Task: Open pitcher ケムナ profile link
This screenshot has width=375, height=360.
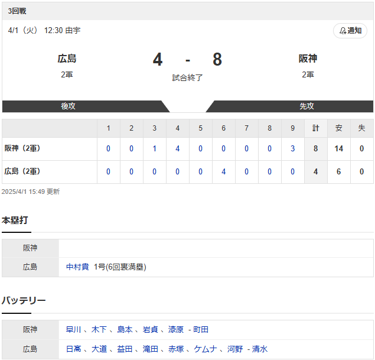Action: 205,349
